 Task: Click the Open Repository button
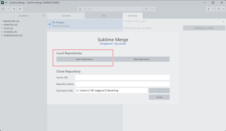(84, 59)
